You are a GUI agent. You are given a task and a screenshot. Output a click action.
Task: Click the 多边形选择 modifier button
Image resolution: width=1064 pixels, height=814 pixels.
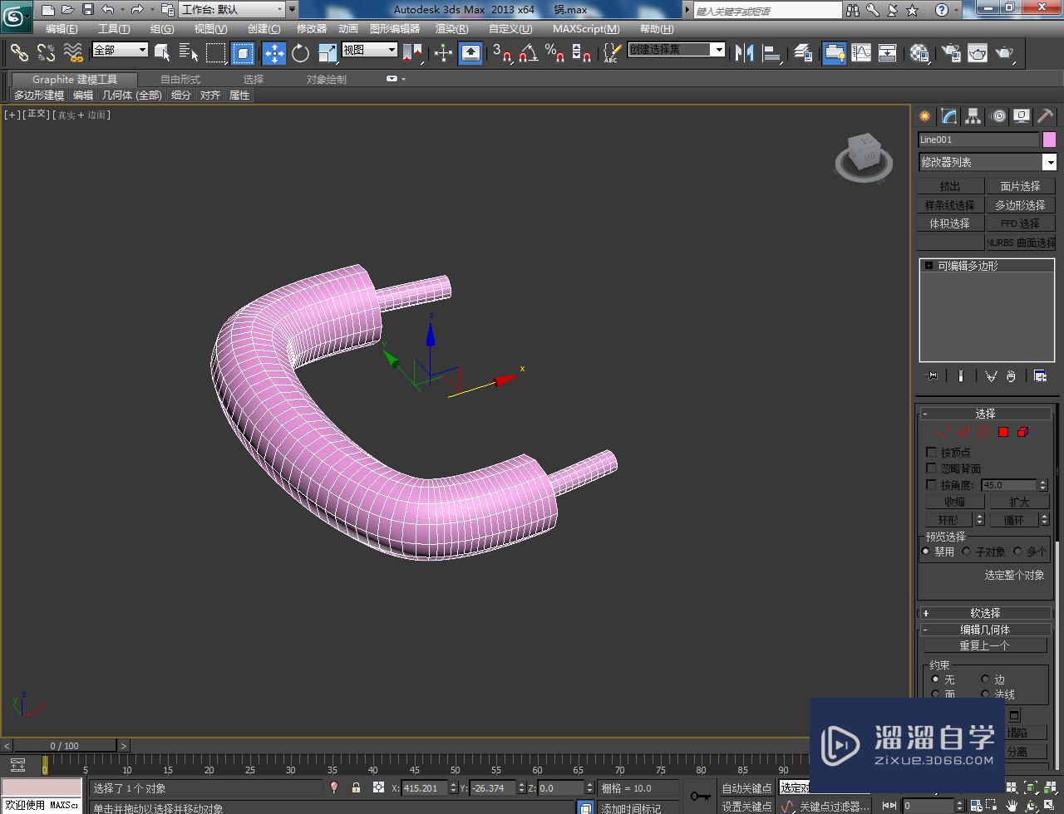pos(1020,205)
